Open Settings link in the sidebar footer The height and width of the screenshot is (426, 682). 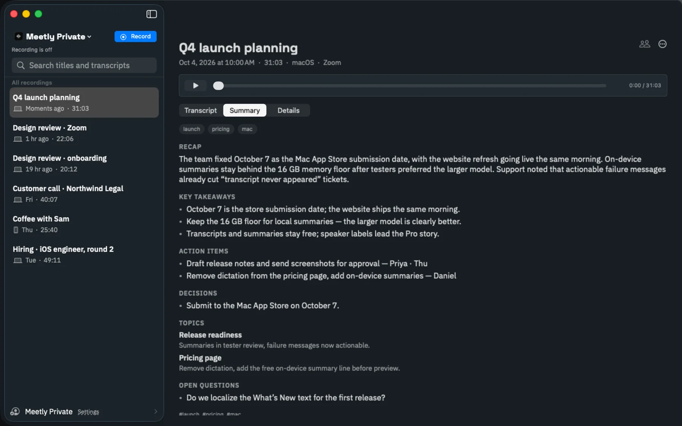click(x=88, y=412)
